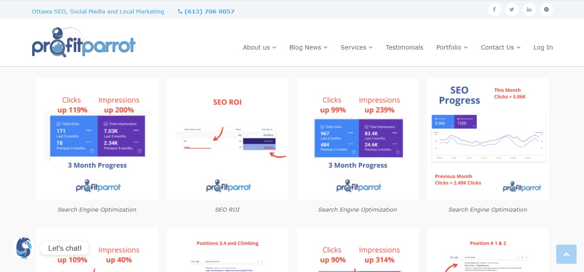
Task: Expand the Blog News menu
Action: pos(308,47)
